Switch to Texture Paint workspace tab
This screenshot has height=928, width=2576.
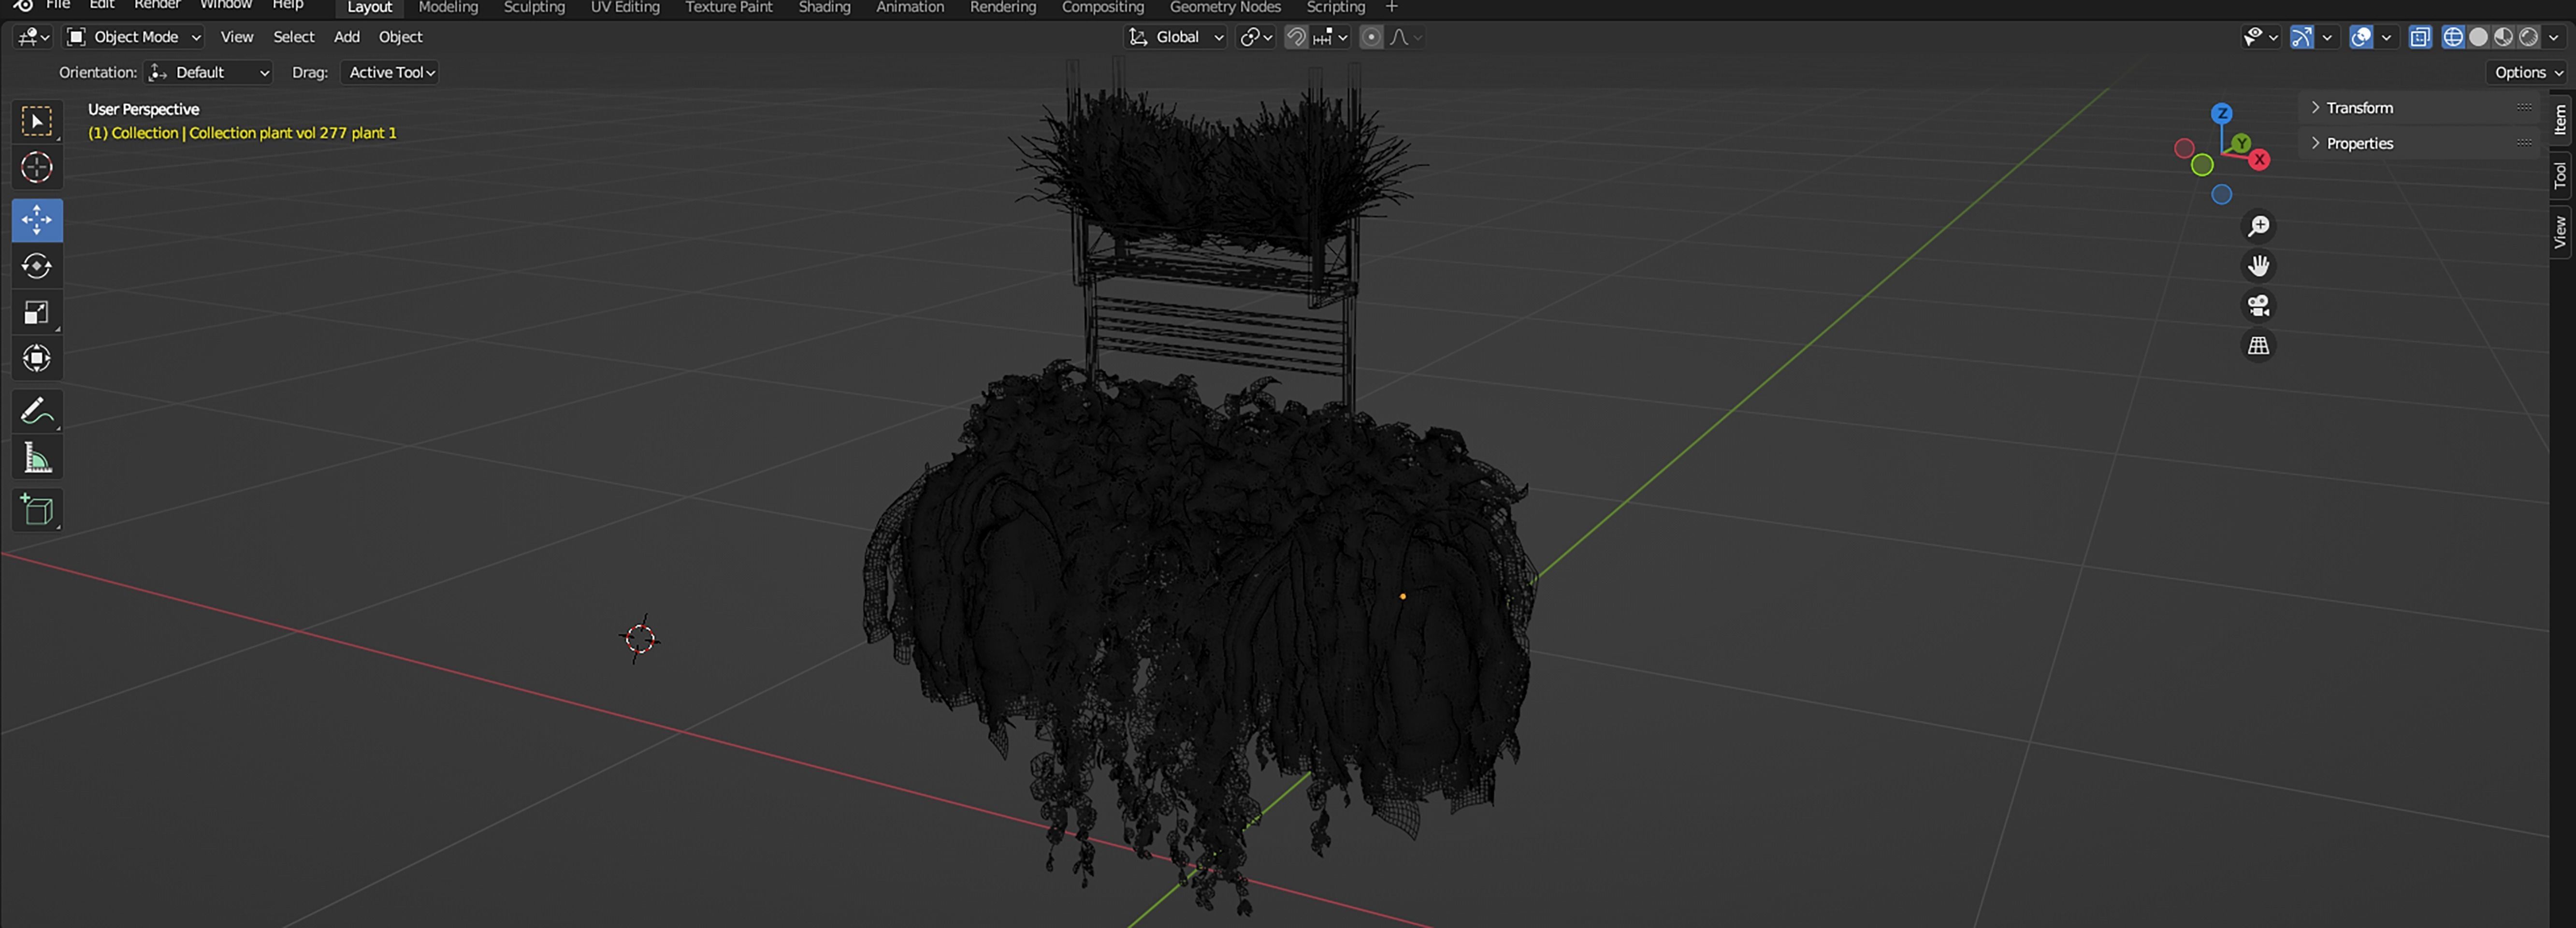(x=729, y=7)
